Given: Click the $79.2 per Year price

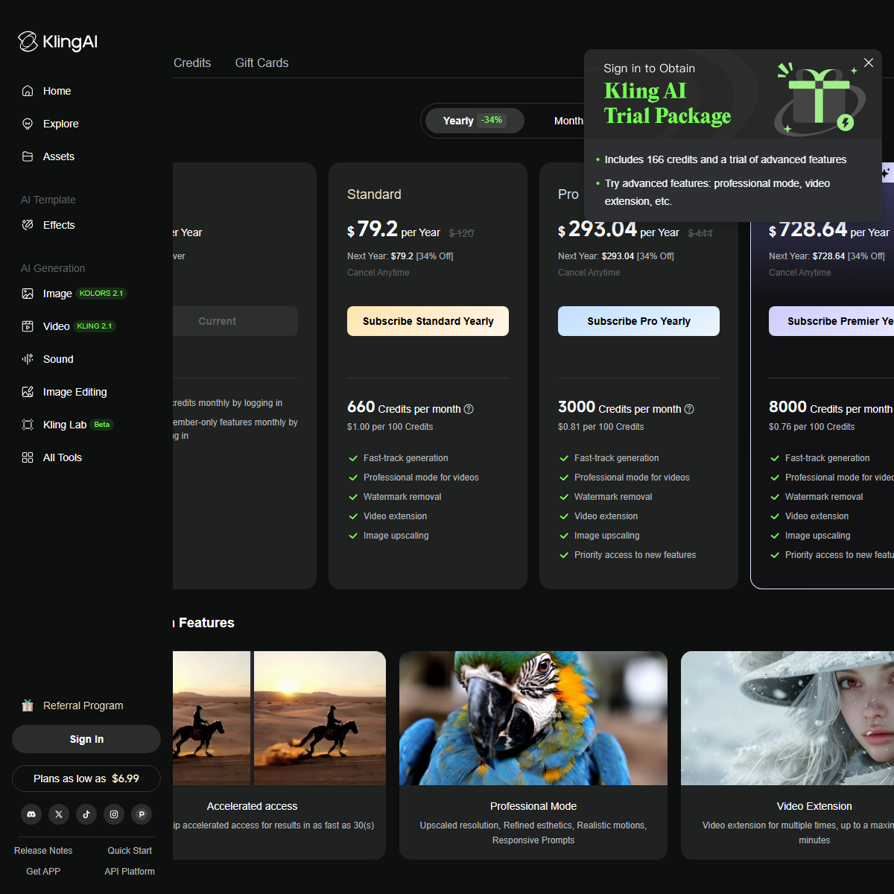Looking at the screenshot, I should pyautogui.click(x=394, y=229).
